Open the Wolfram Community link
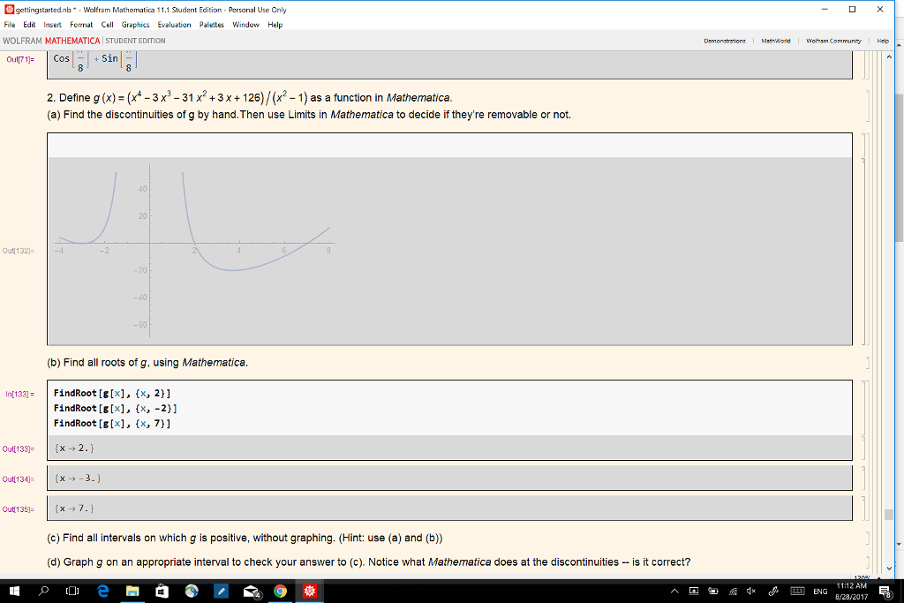Screen dimensions: 904x603 833,41
